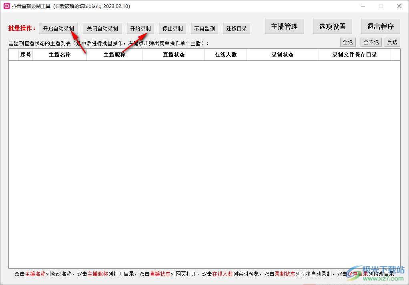Click the 录制状态 column header
This screenshot has height=285, width=409.
pos(283,54)
